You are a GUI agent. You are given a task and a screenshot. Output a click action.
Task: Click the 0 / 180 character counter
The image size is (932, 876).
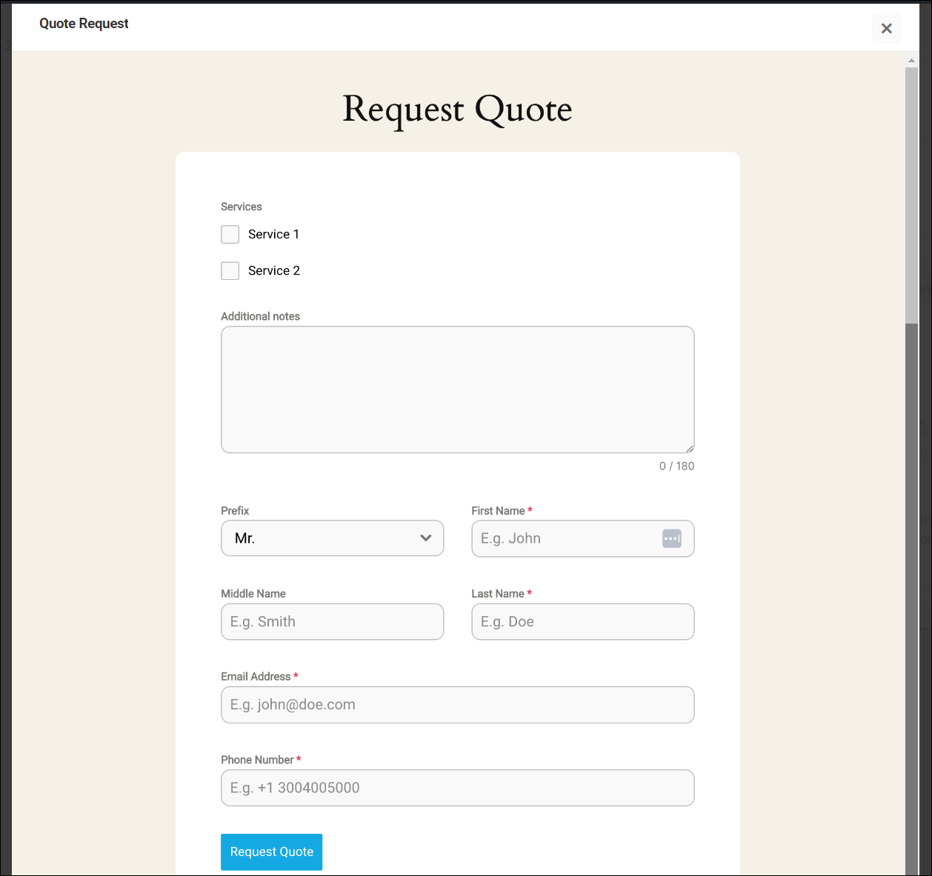click(676, 466)
